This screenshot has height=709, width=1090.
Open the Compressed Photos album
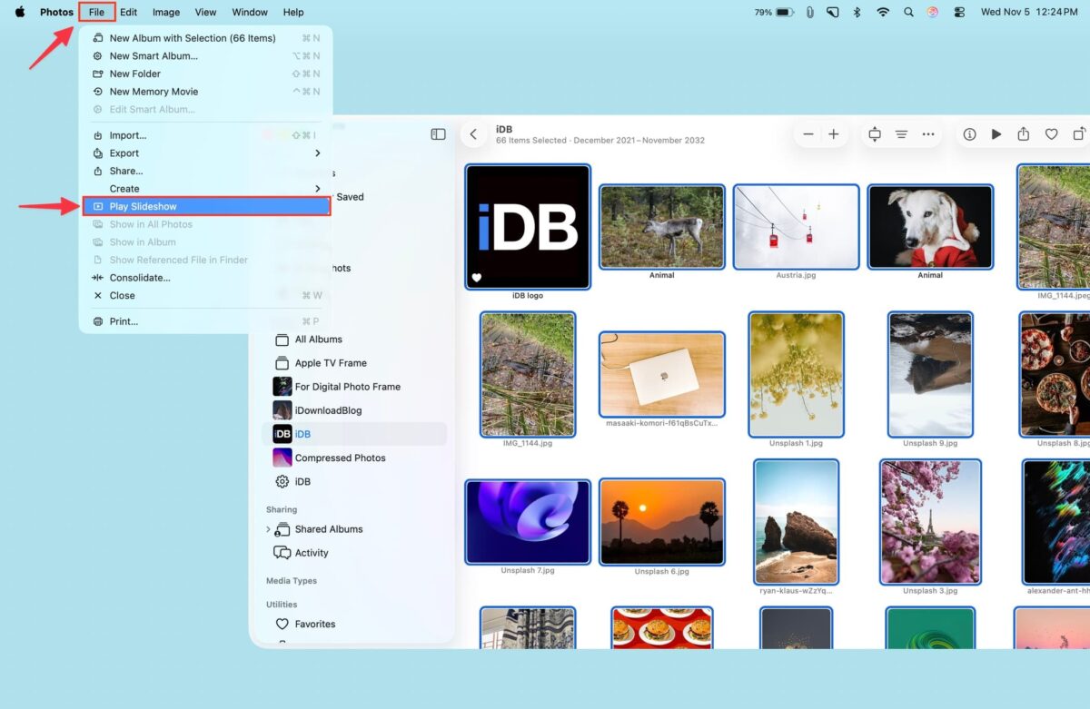[354, 458]
